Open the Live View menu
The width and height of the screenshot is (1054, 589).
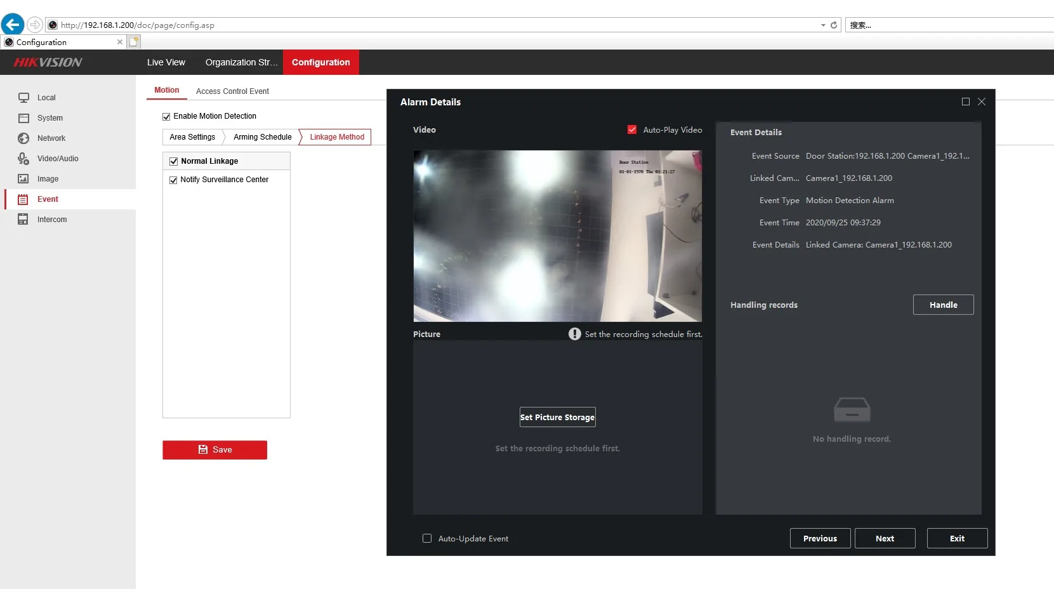pos(166,62)
